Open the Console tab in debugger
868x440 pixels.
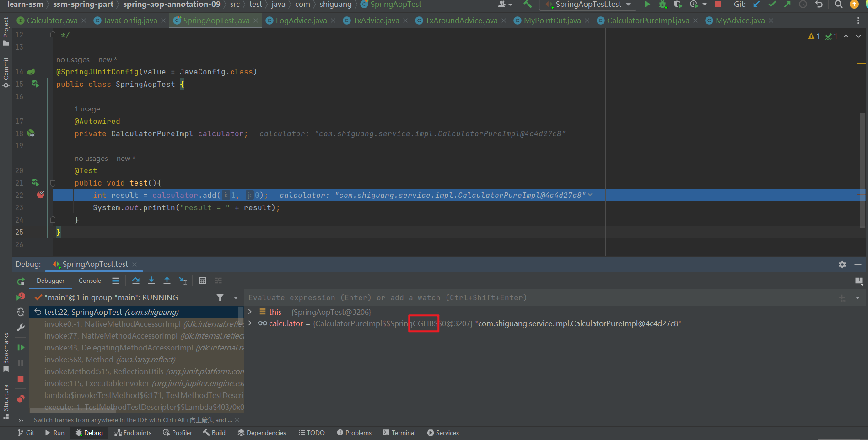(90, 281)
